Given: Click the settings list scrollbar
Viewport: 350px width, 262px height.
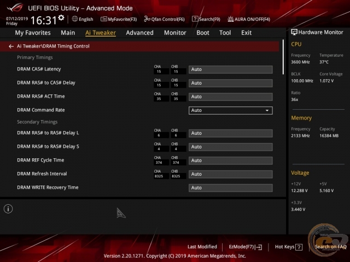Looking at the screenshot, I should [283, 57].
